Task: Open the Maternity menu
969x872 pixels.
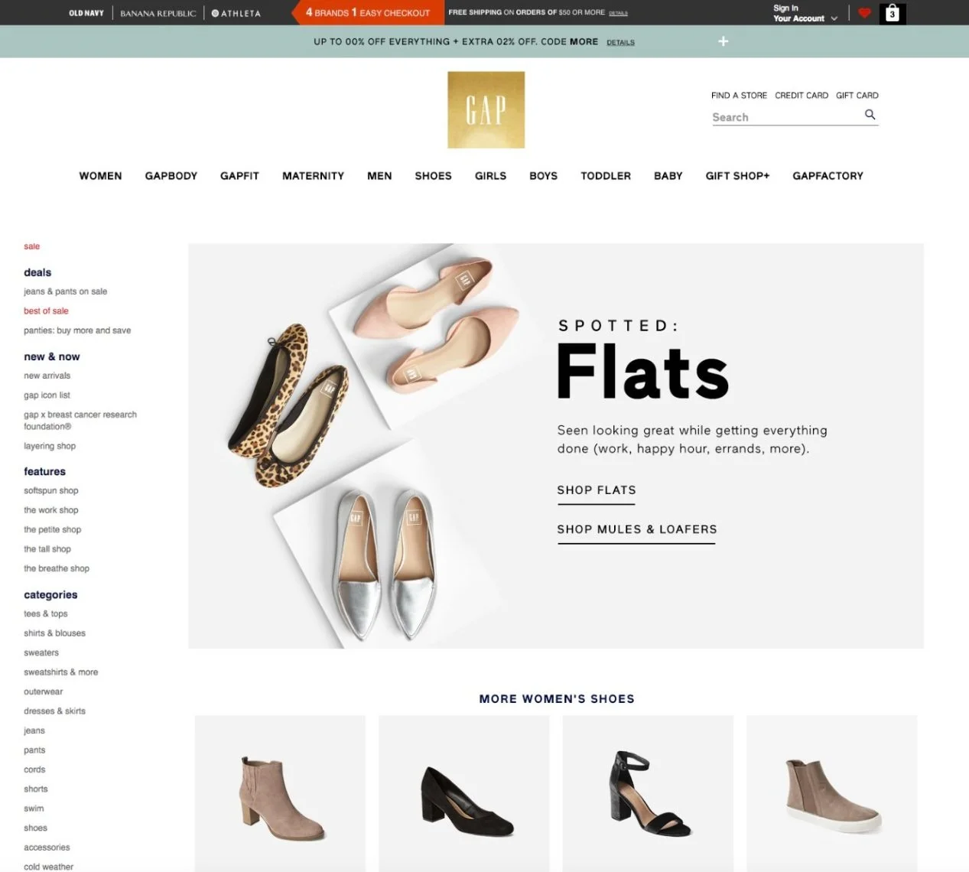Action: pyautogui.click(x=313, y=176)
